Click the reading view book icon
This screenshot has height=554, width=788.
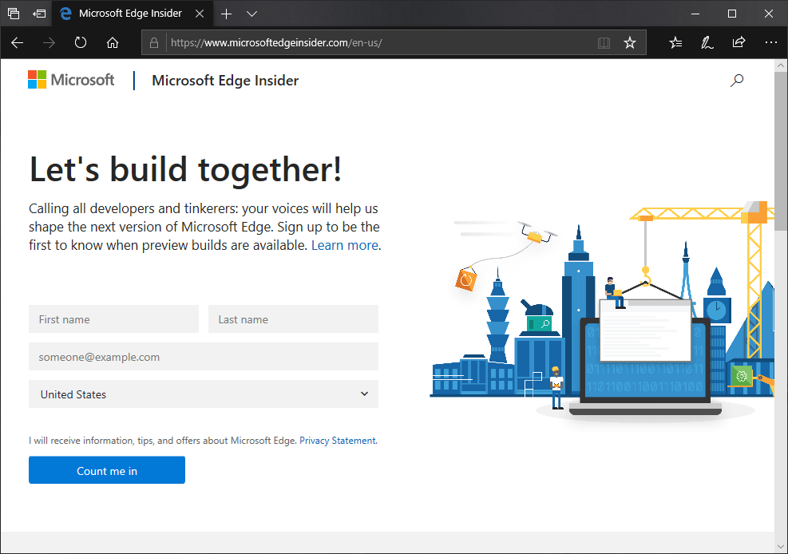(x=604, y=42)
